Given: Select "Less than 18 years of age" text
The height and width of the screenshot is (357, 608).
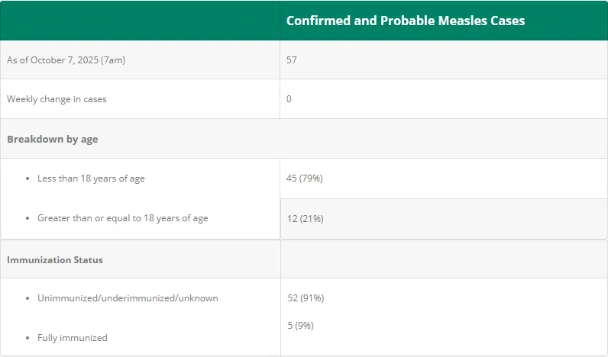Looking at the screenshot, I should click(91, 178).
